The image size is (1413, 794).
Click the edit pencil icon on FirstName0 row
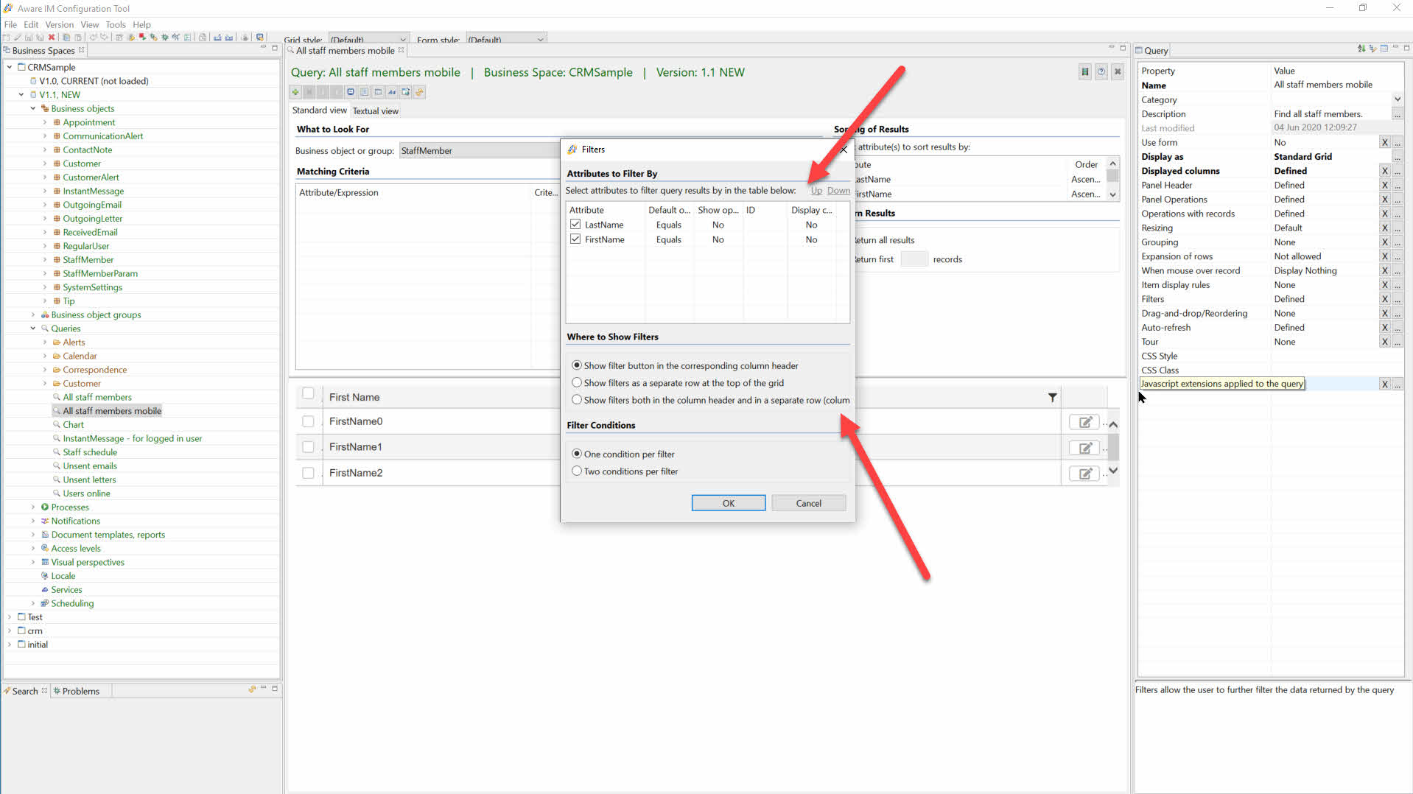[x=1084, y=422]
